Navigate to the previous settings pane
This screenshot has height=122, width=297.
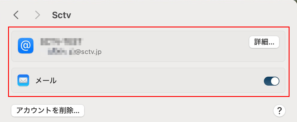pyautogui.click(x=16, y=15)
